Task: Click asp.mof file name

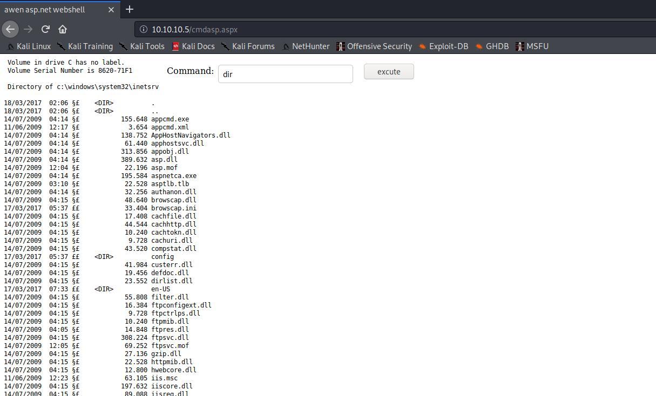Action: 164,168
